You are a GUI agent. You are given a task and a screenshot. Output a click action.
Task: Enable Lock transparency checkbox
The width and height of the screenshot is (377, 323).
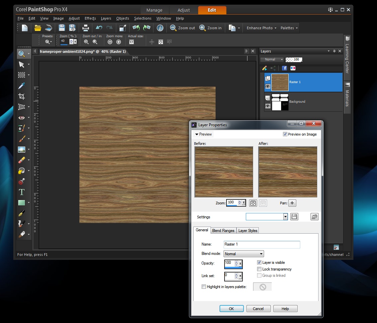pyautogui.click(x=259, y=269)
